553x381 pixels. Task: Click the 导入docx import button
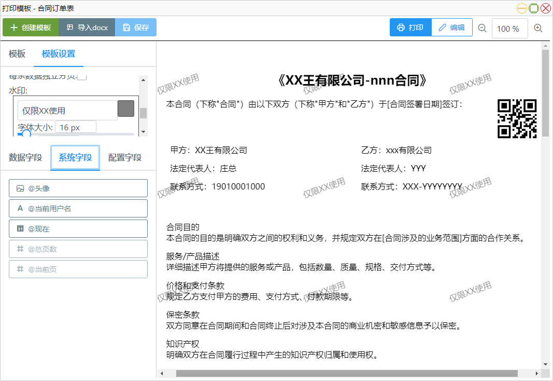click(x=87, y=28)
